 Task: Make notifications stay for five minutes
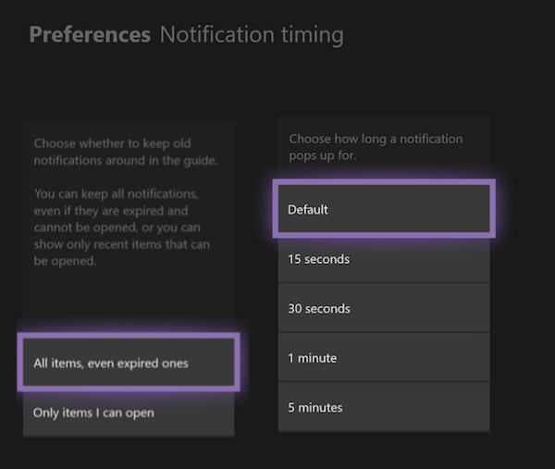[x=383, y=407]
